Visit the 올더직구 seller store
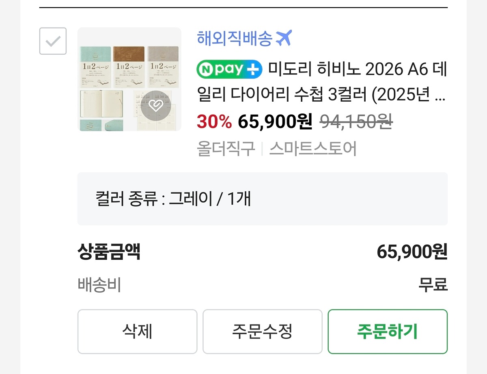487x374 pixels. [226, 149]
